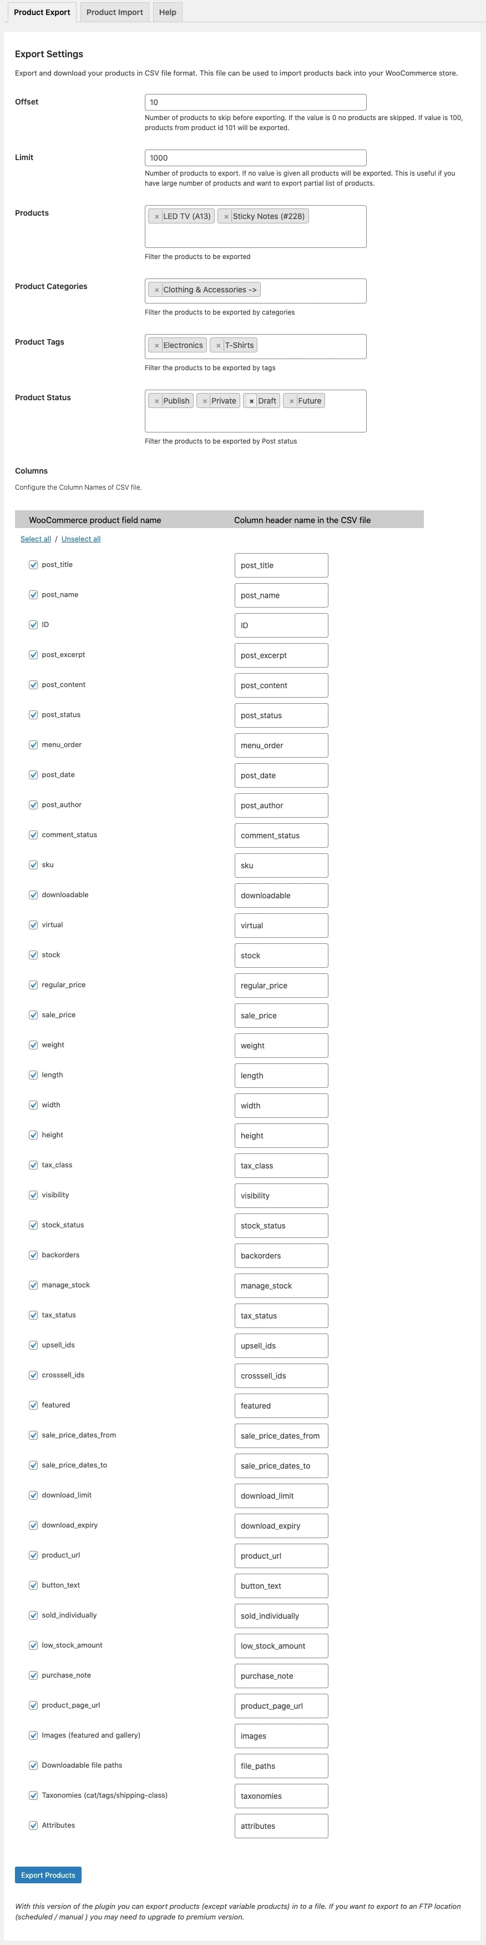The width and height of the screenshot is (486, 1945).
Task: Open the Help tab
Action: [168, 12]
